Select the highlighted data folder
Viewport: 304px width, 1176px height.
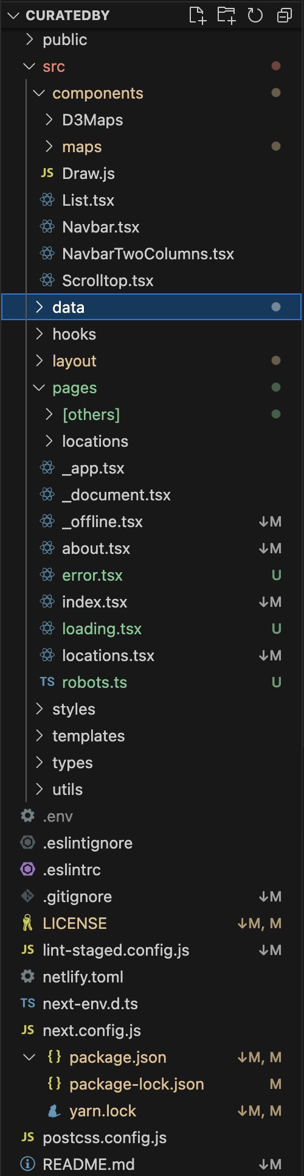pyautogui.click(x=152, y=307)
